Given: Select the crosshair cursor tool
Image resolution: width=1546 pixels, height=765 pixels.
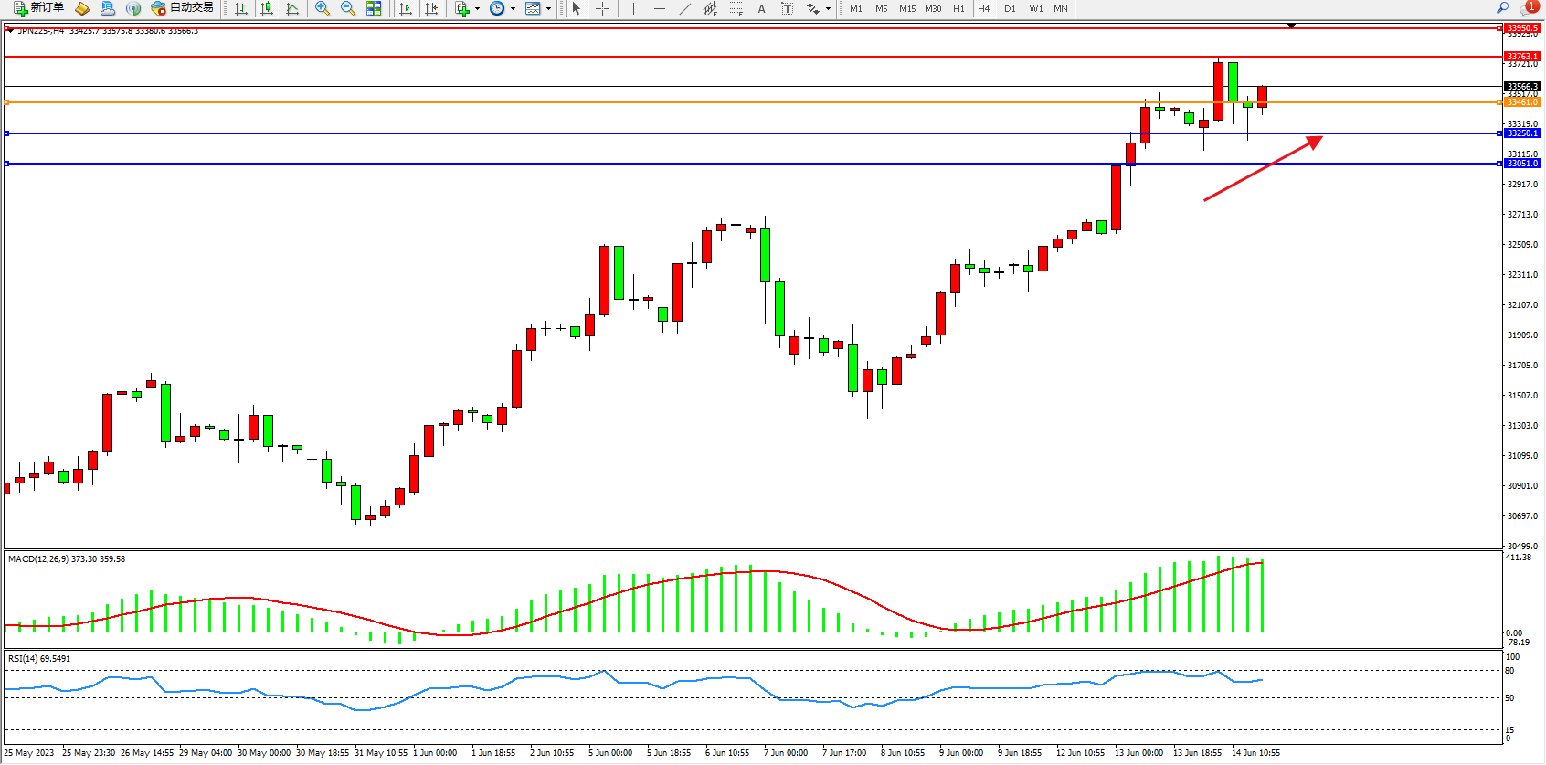Looking at the screenshot, I should pyautogui.click(x=603, y=8).
